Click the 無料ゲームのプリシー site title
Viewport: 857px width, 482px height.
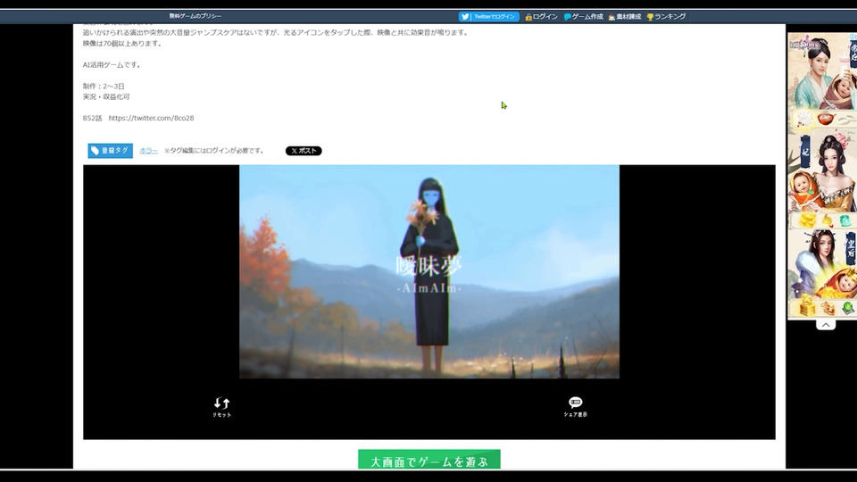(196, 16)
